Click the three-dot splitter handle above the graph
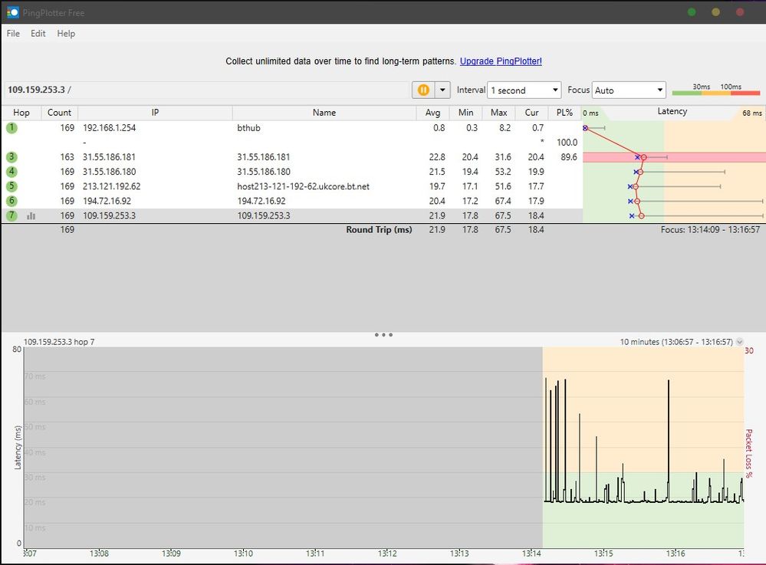 pyautogui.click(x=383, y=335)
